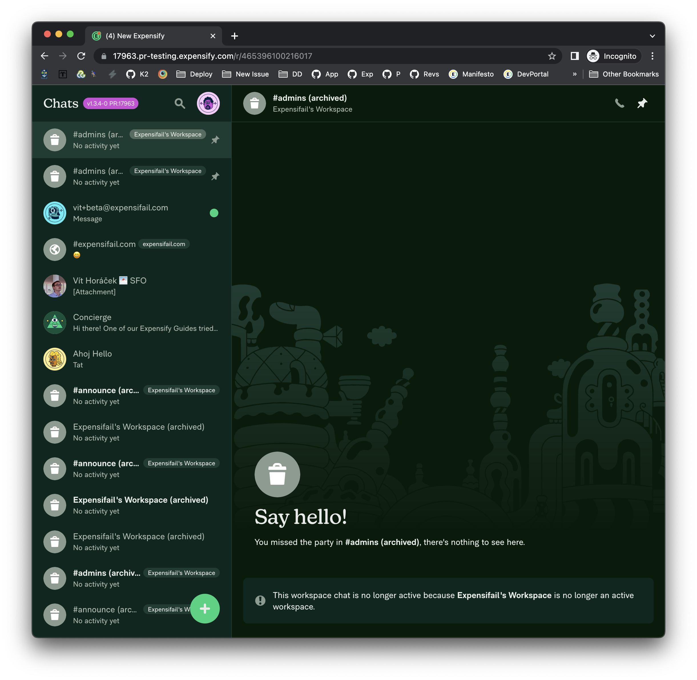Reload the page
Screen dimensions: 697x680
point(81,56)
